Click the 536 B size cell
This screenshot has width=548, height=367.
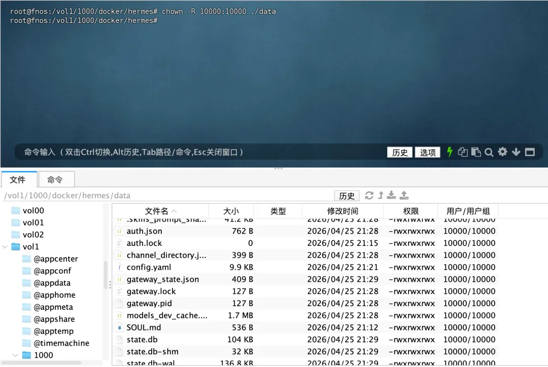(243, 327)
